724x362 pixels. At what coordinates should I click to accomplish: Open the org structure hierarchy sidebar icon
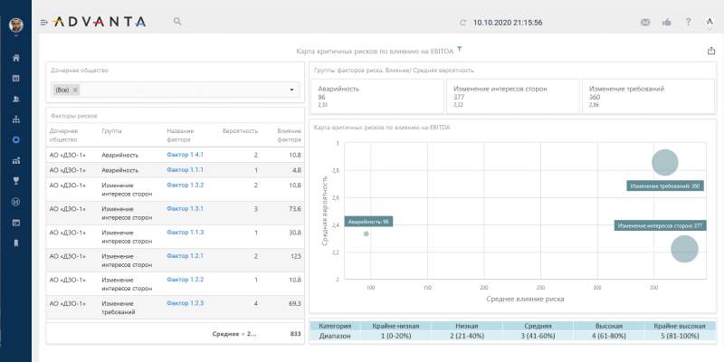[15, 119]
